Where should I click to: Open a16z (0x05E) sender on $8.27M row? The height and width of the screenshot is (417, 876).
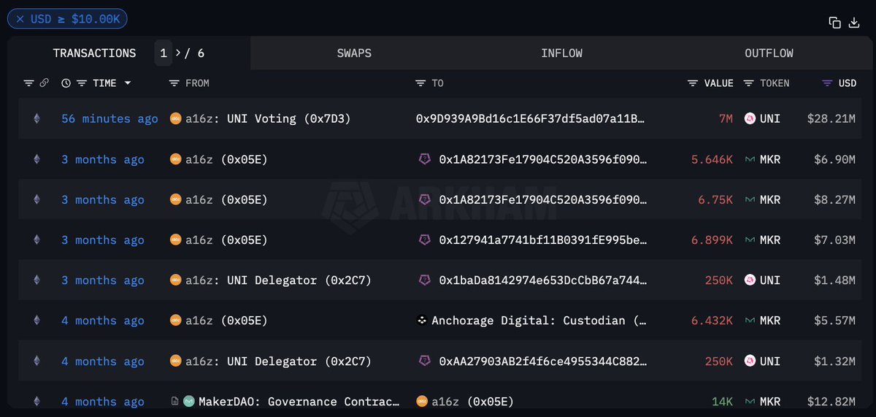click(x=226, y=199)
